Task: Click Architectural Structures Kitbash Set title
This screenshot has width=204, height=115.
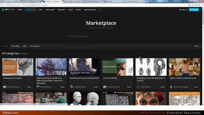Action: 84,78
